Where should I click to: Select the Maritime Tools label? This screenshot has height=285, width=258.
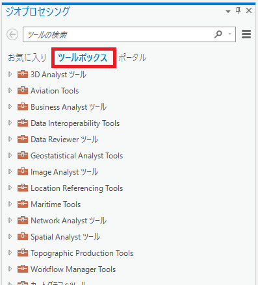tap(56, 204)
